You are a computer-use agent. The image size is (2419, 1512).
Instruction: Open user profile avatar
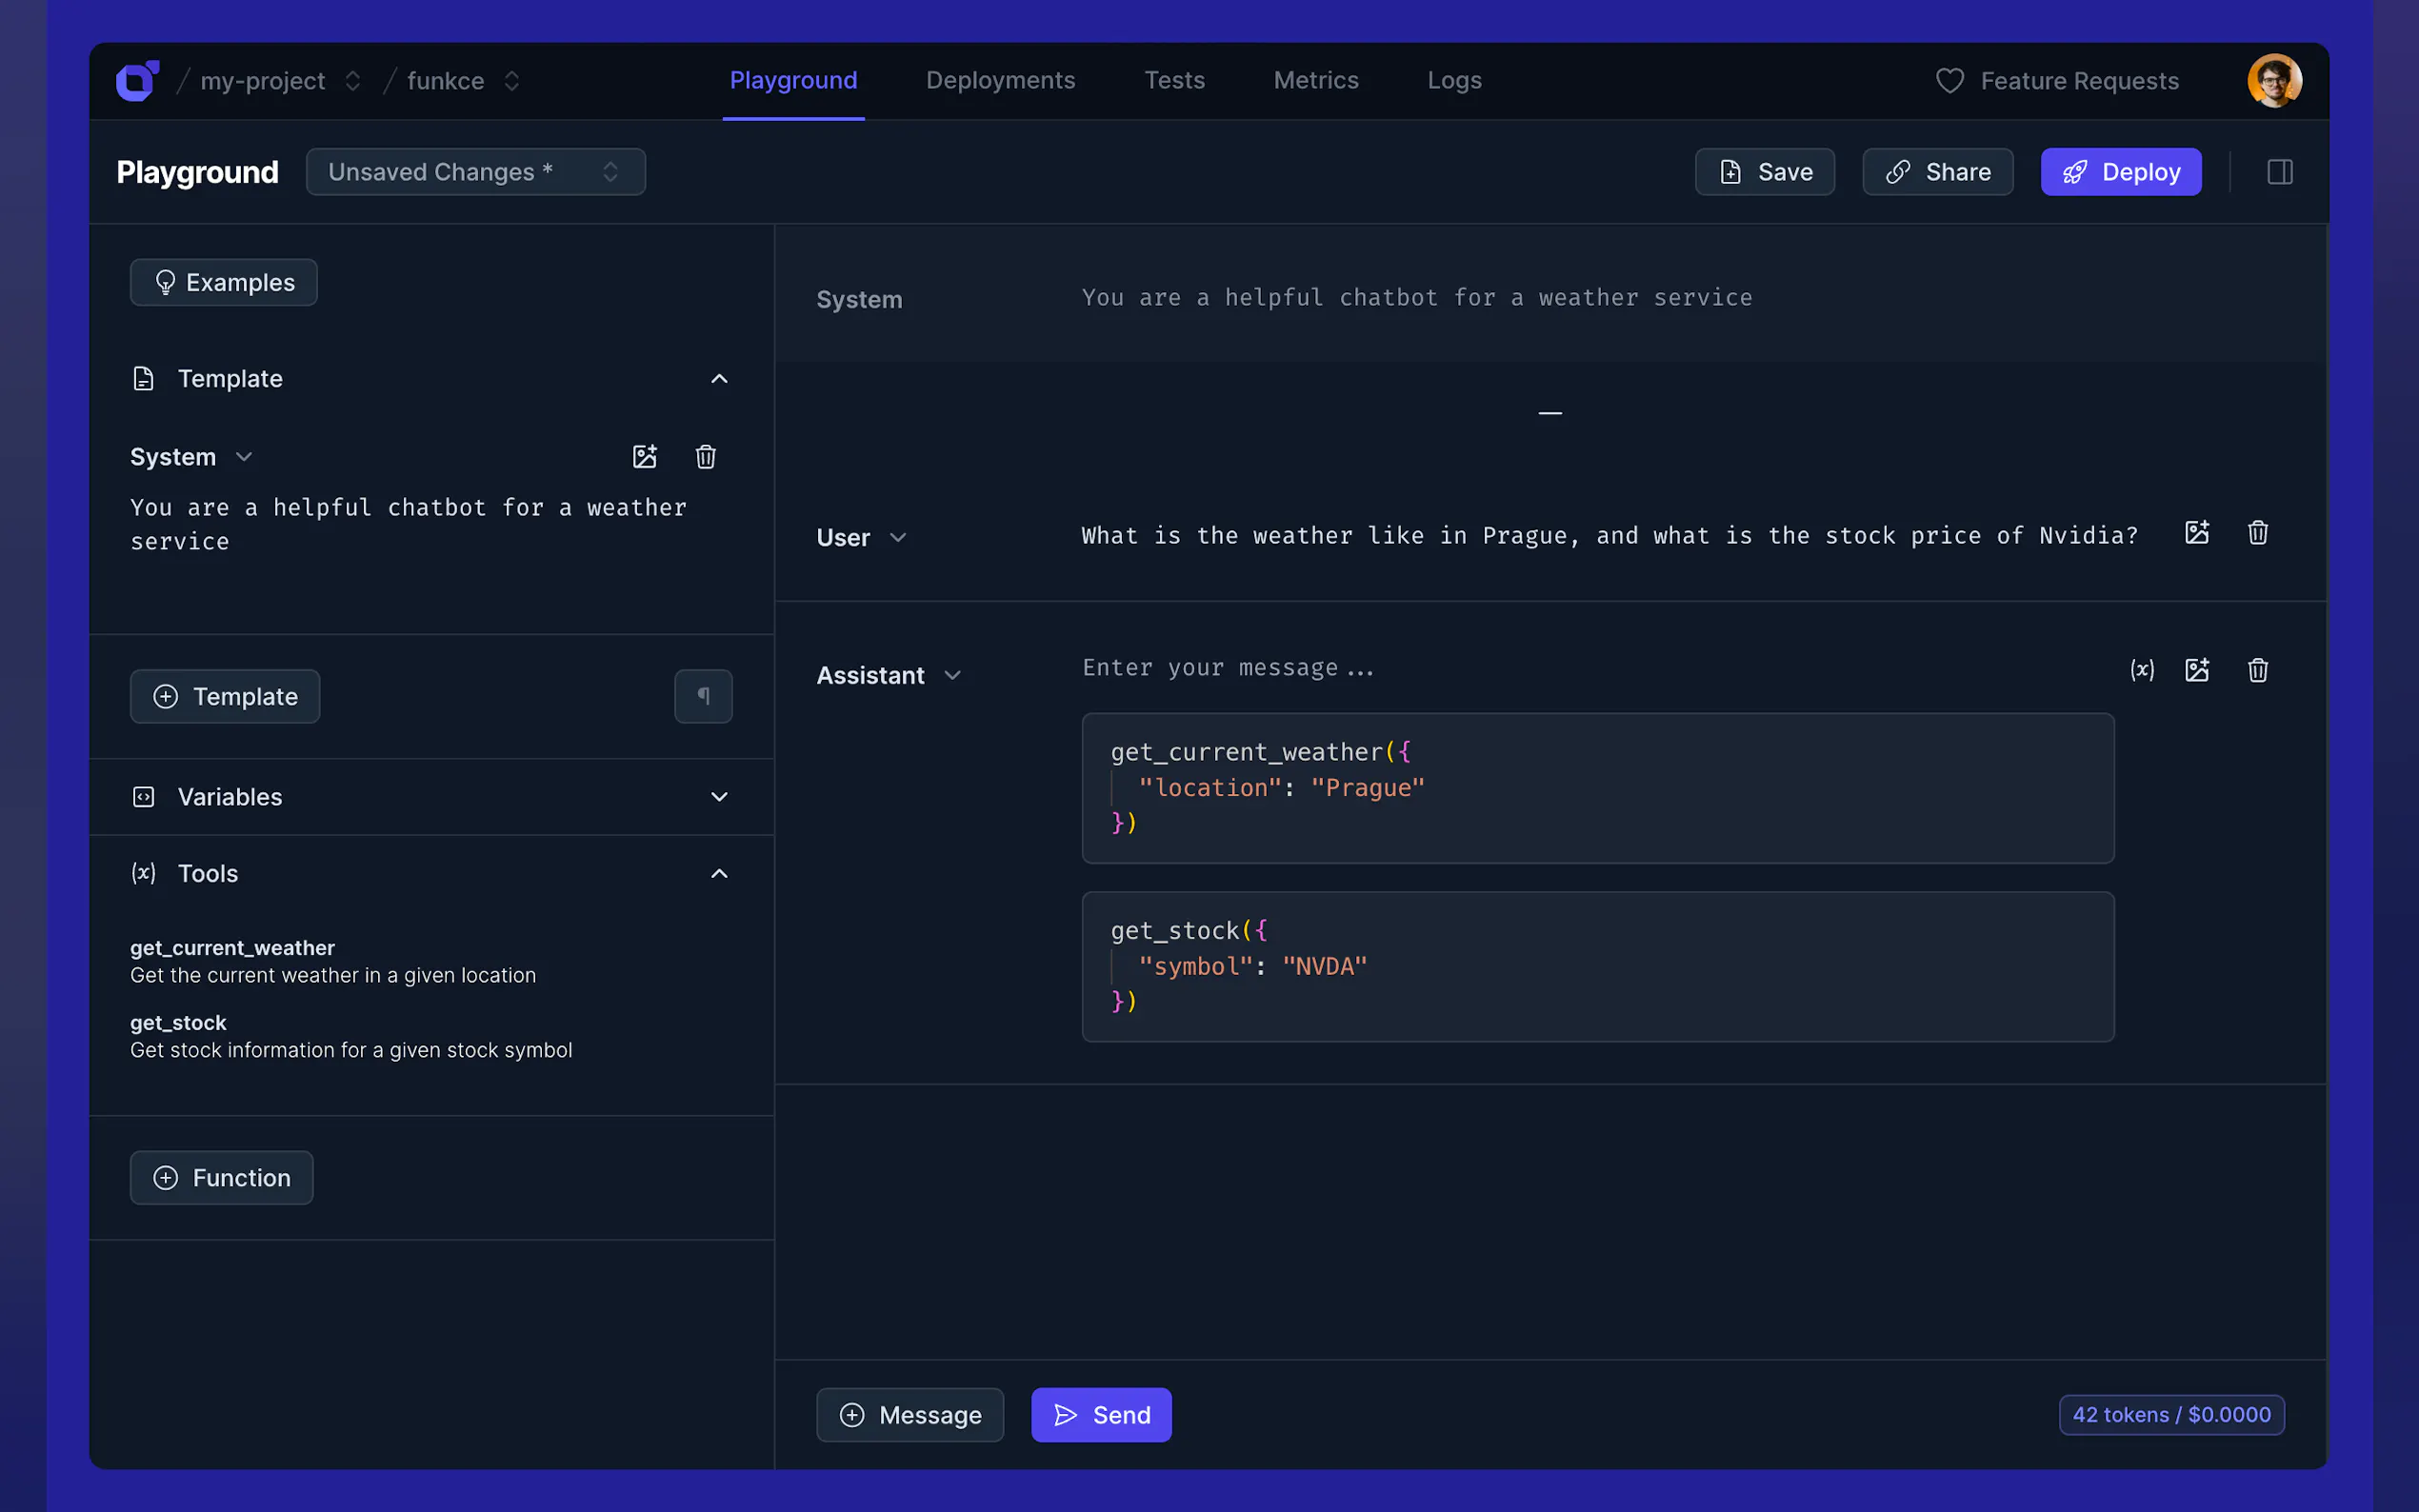click(2273, 81)
